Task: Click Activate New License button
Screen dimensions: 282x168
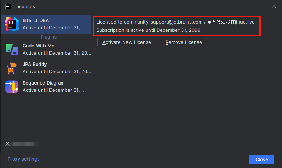Action: pyautogui.click(x=127, y=42)
